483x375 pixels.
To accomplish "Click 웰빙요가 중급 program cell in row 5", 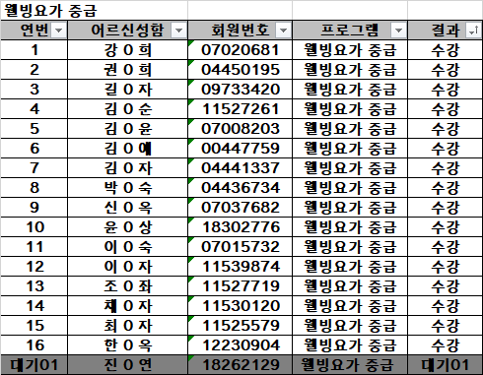I will (350, 129).
